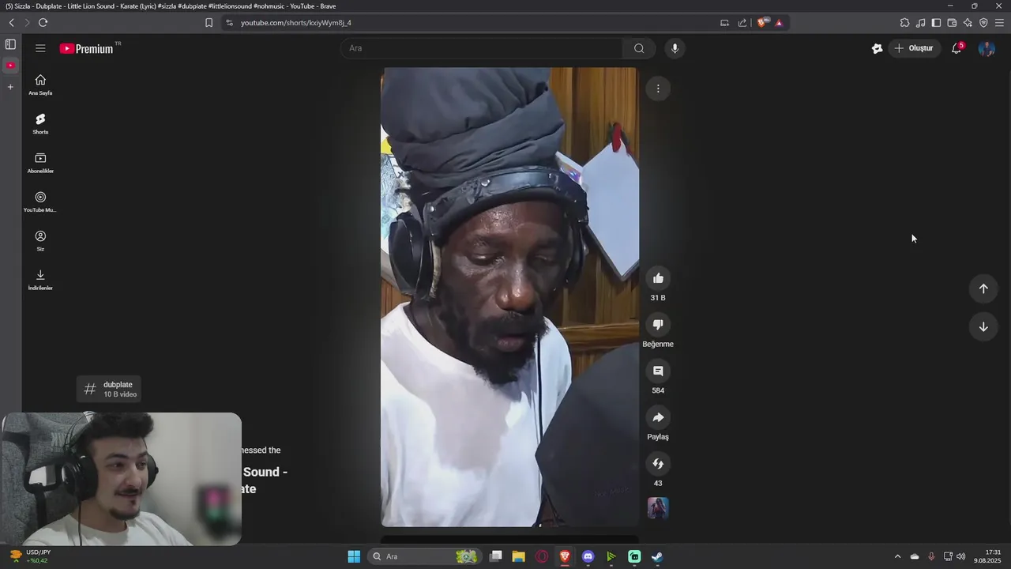This screenshot has height=569, width=1011.
Task: Open the Short's sound thumbnail
Action: coord(658,507)
